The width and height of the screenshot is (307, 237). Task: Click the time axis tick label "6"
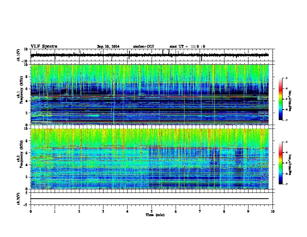pos(176,211)
